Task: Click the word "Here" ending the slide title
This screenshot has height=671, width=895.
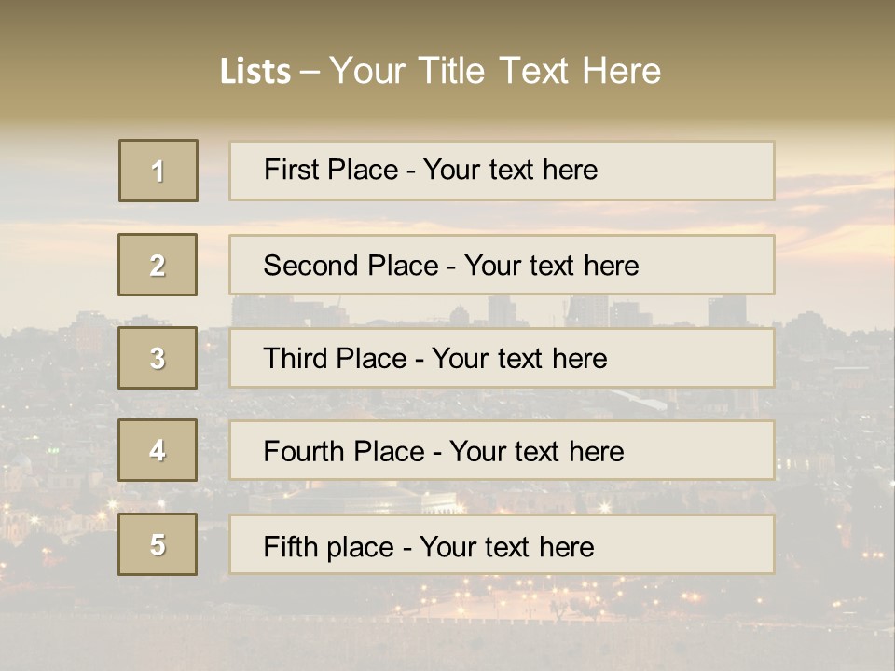Action: [621, 71]
